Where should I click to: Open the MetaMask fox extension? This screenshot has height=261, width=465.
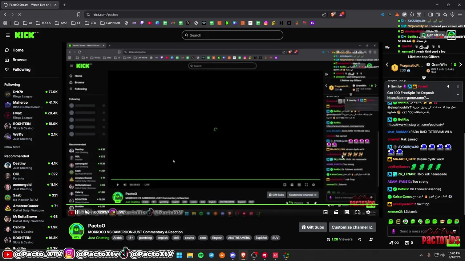tap(397, 14)
